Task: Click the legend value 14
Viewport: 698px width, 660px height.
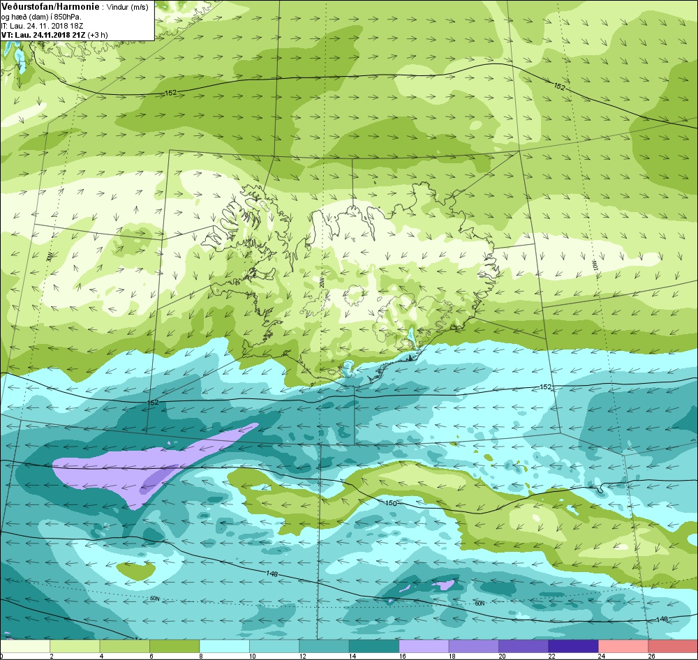Action: tap(352, 657)
